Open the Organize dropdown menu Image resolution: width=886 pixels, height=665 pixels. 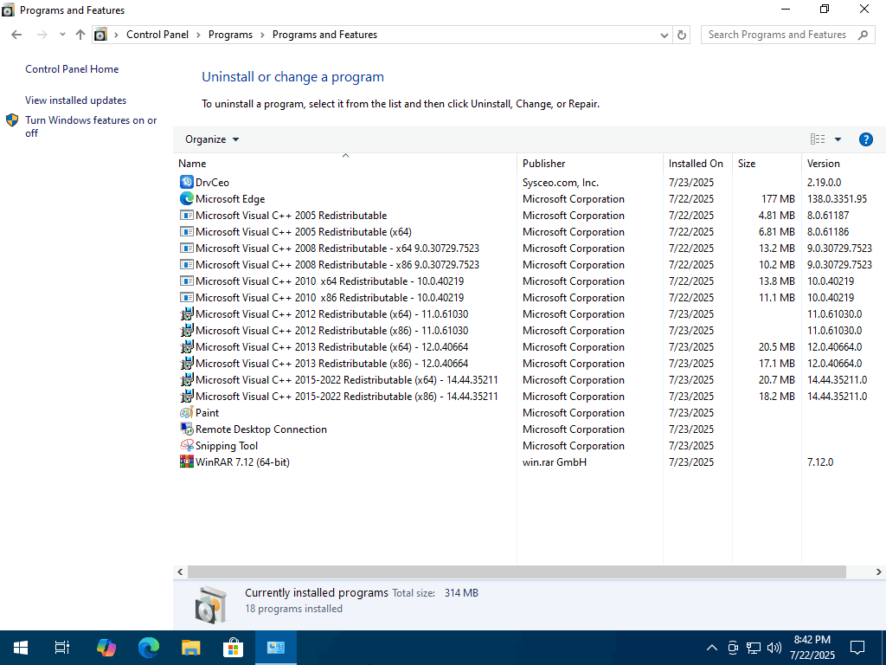click(x=212, y=139)
